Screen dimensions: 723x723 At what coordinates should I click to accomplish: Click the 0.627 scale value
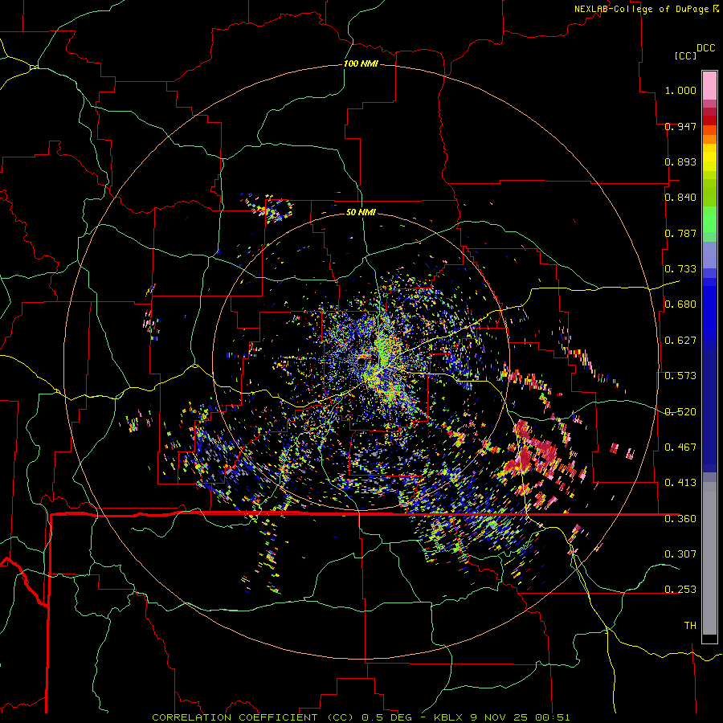click(x=680, y=341)
